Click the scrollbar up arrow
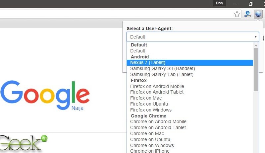Image resolution: width=265 pixels, height=153 pixels. [256, 44]
